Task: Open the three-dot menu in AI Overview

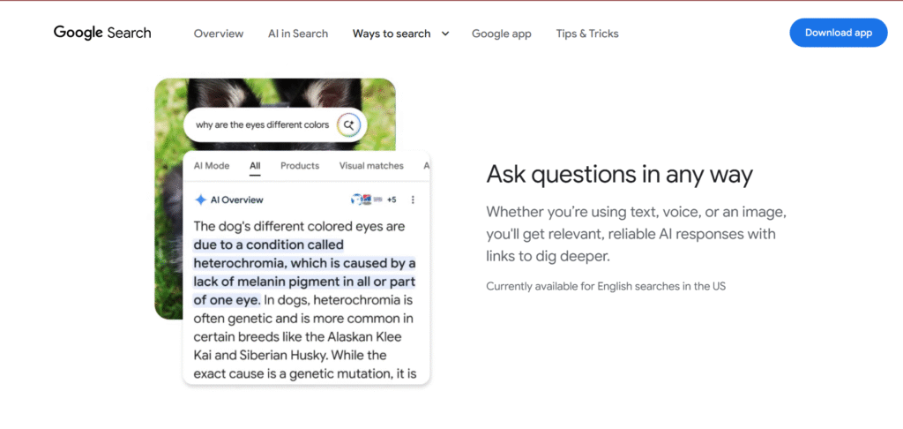Action: pyautogui.click(x=413, y=199)
